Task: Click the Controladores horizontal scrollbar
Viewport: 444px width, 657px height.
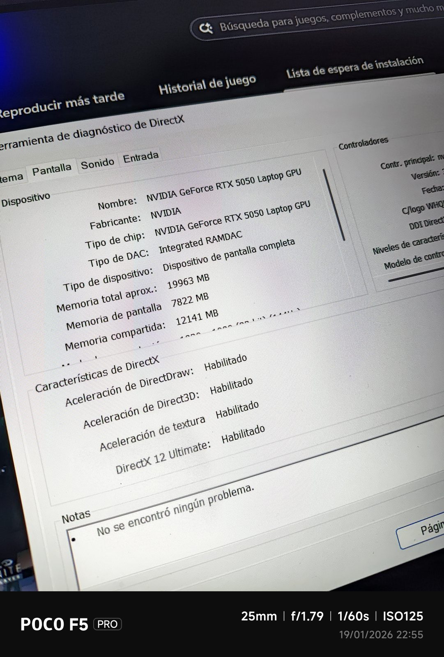Action: pos(416,274)
